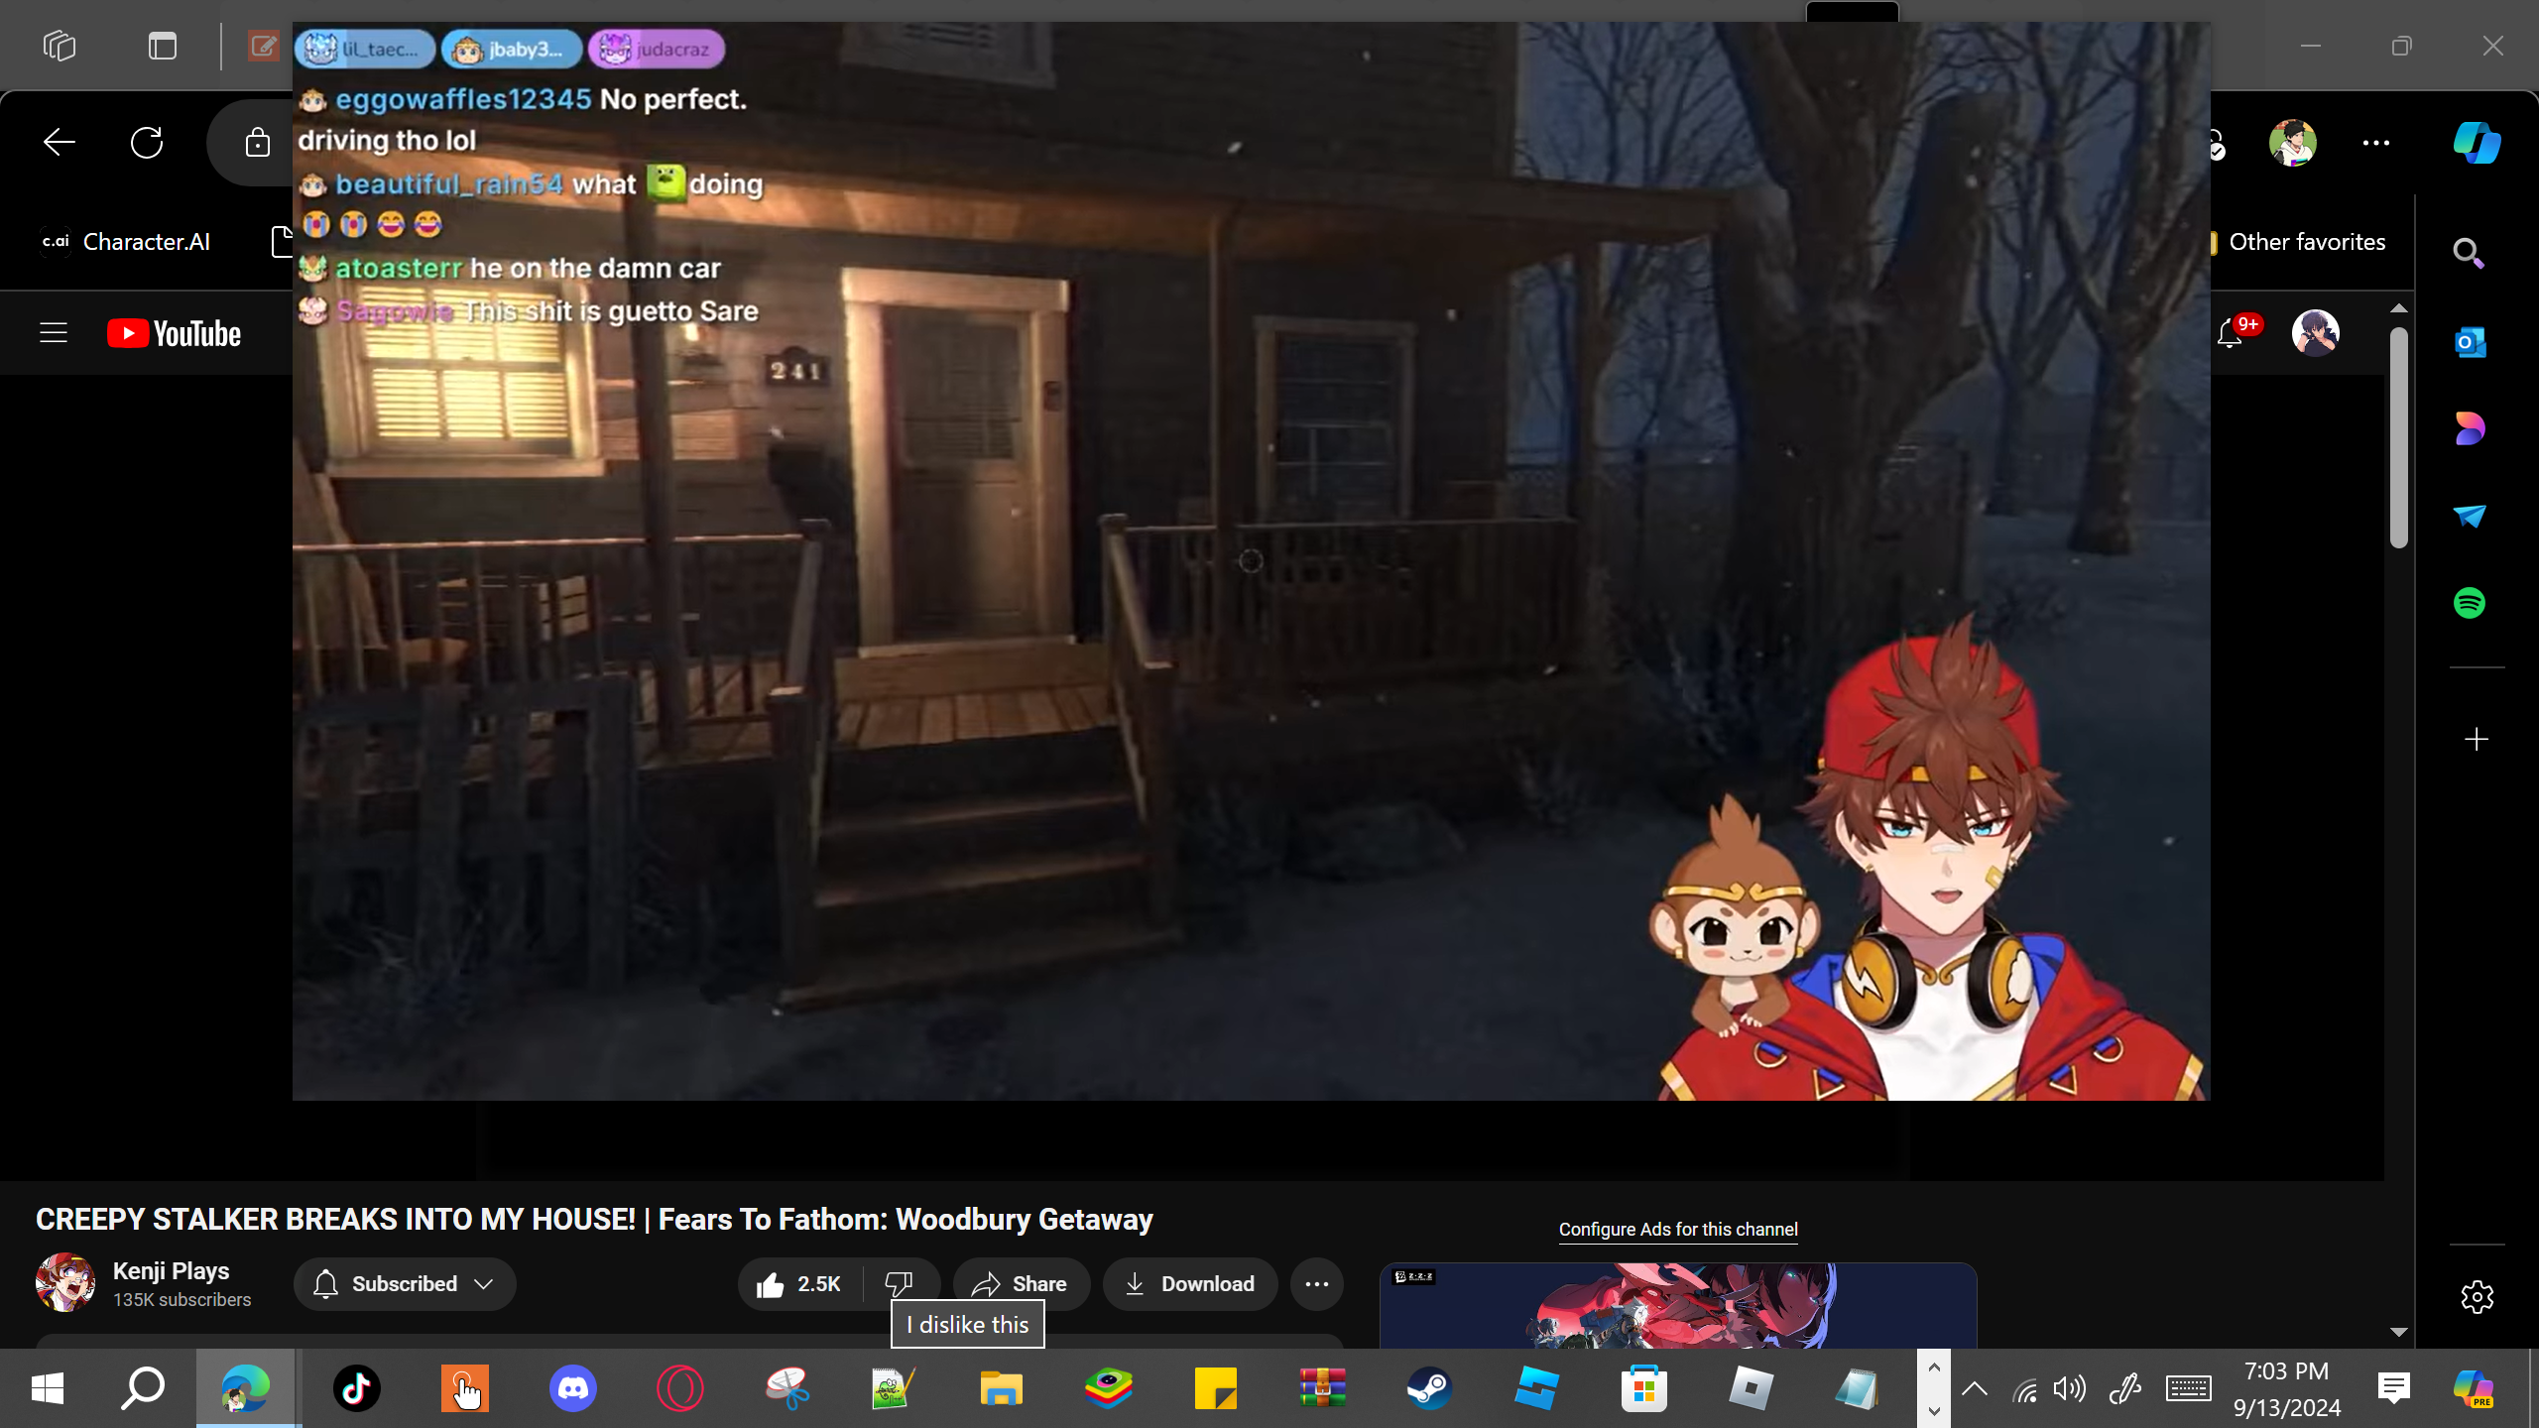This screenshot has width=2539, height=1428.
Task: Open the Character.AI favorite
Action: [x=125, y=242]
